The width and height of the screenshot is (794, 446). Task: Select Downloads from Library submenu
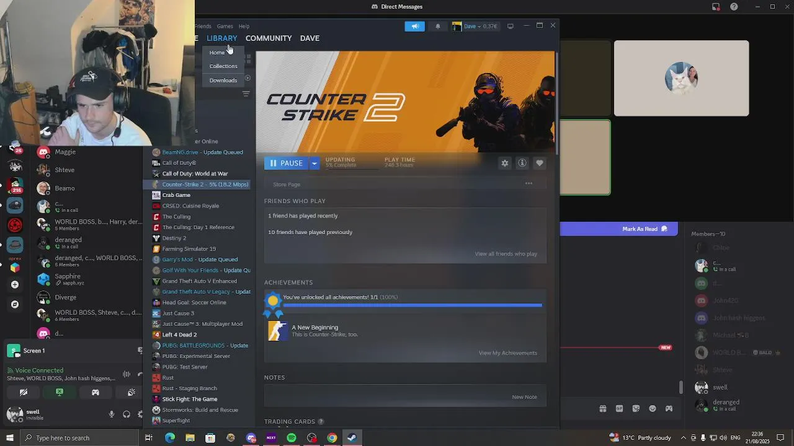(x=223, y=81)
